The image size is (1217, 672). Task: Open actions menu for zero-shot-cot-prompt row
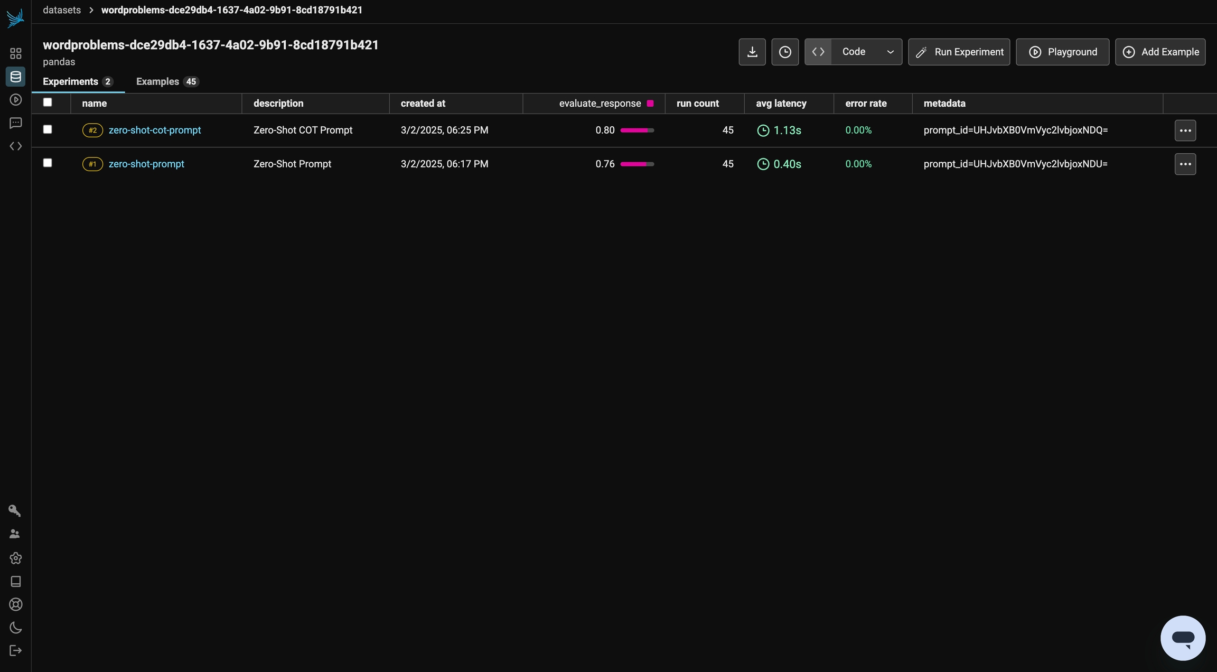coord(1185,130)
